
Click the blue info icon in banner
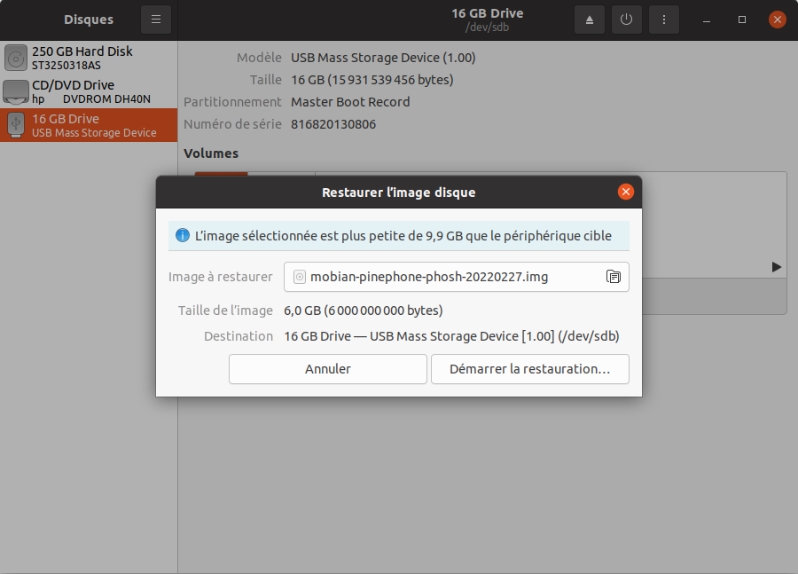[183, 236]
